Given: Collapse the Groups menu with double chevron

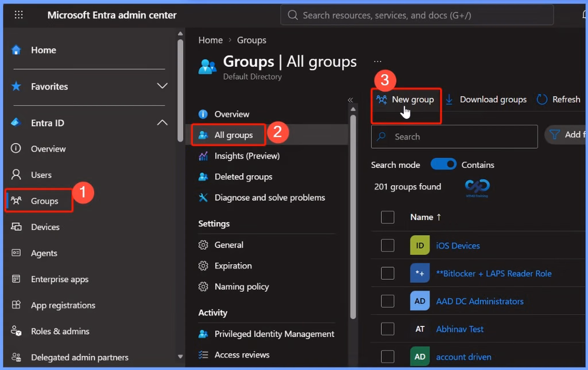Looking at the screenshot, I should (x=350, y=100).
